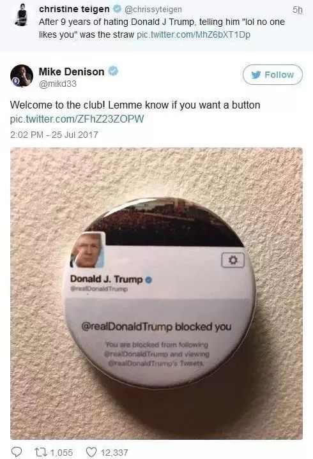Open pic.twitter.com/ZFhZ23ZOPW link

[x=77, y=119]
